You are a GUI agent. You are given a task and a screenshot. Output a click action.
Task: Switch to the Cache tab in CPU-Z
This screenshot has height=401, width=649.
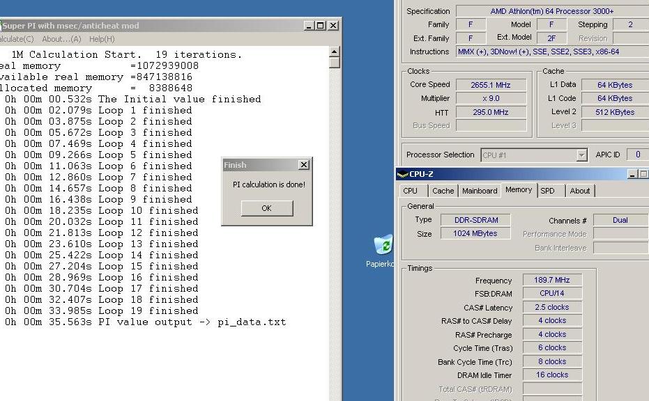[443, 191]
